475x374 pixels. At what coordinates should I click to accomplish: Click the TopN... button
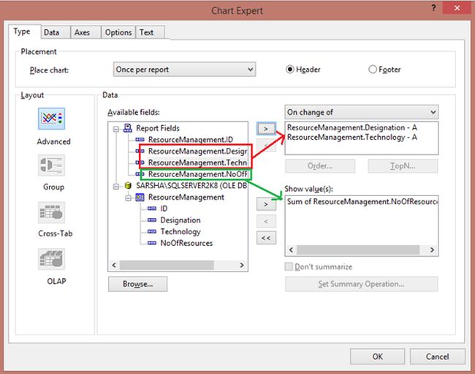(403, 166)
